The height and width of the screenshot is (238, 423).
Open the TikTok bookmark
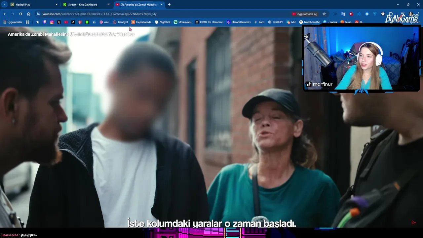(x=73, y=22)
